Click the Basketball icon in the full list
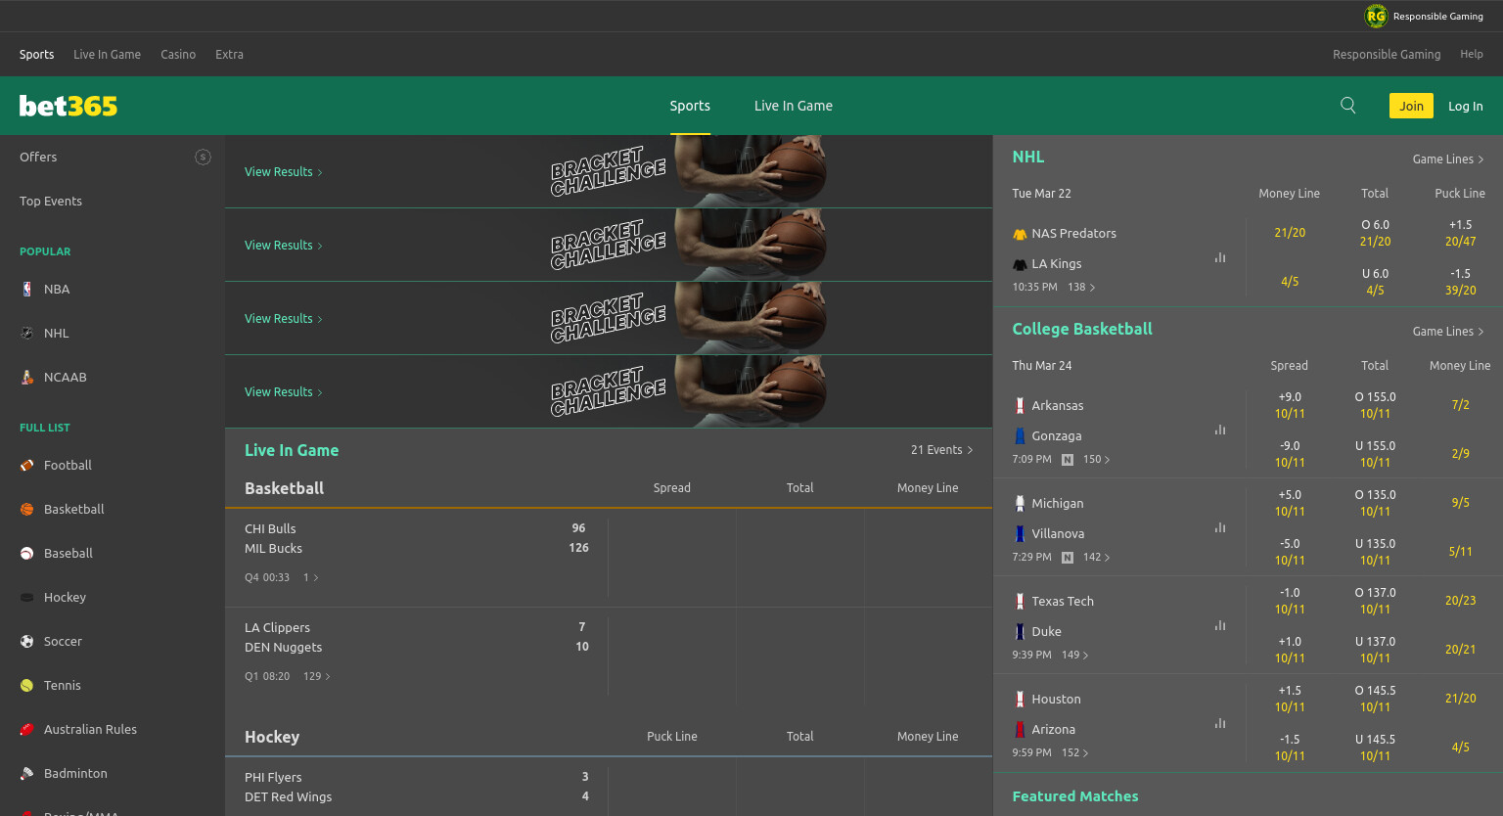 pyautogui.click(x=26, y=510)
